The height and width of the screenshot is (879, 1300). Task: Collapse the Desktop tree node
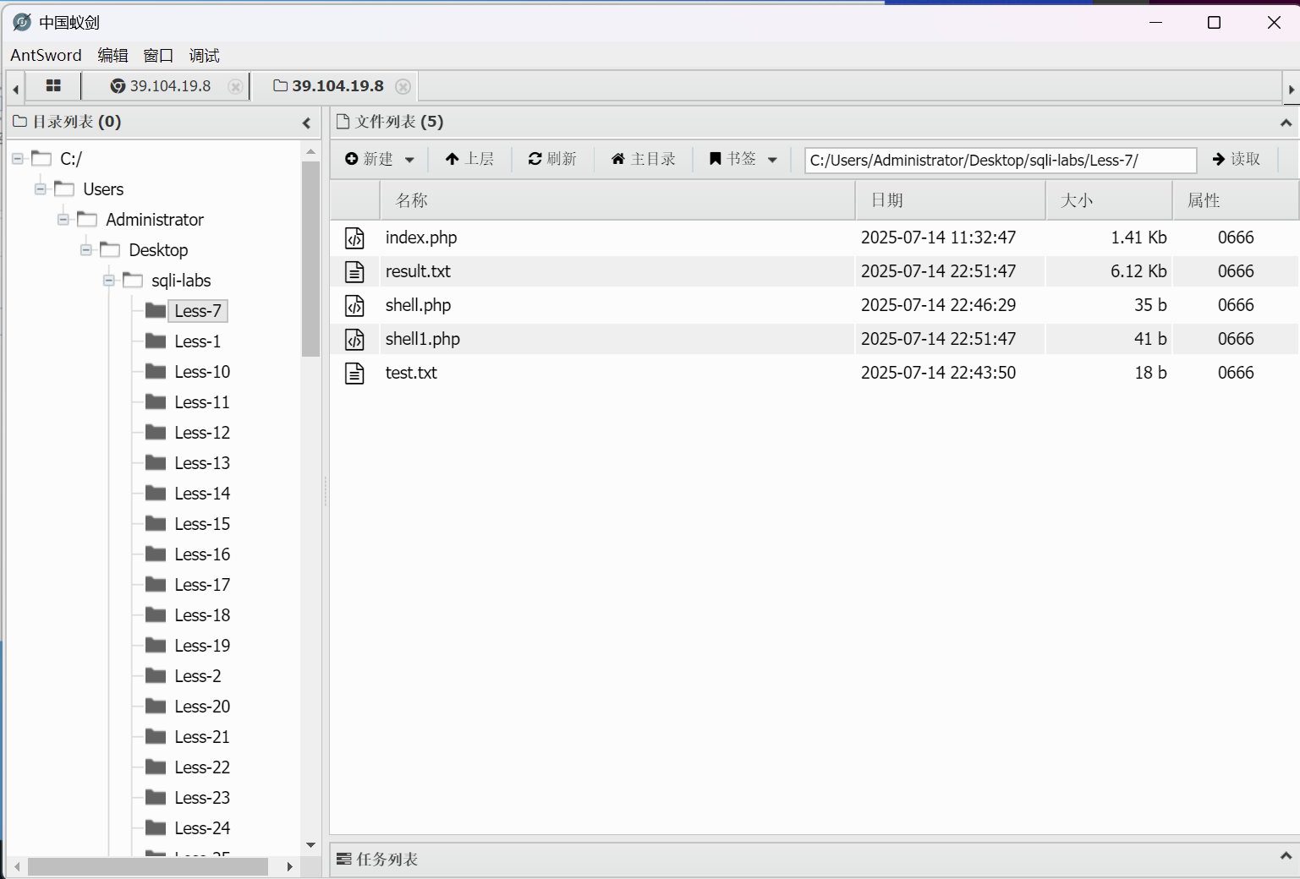coord(85,249)
